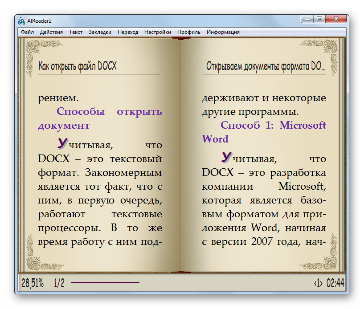The image size is (364, 309).
Task: Click the 28,51% reading percentage indicator
Action: (33, 283)
